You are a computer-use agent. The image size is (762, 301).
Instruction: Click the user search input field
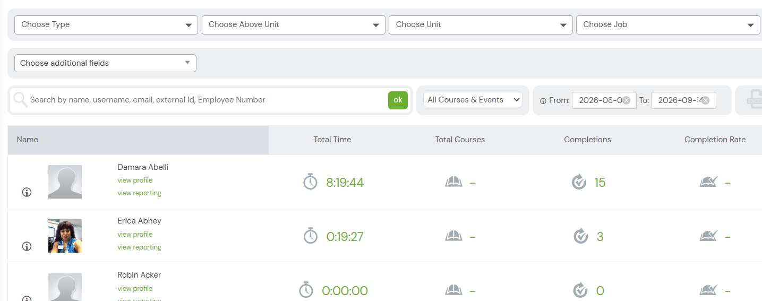pos(207,100)
